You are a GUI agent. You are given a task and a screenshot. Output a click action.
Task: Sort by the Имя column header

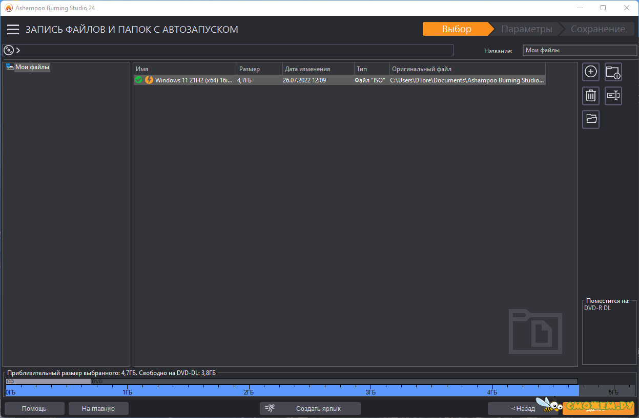(x=185, y=69)
